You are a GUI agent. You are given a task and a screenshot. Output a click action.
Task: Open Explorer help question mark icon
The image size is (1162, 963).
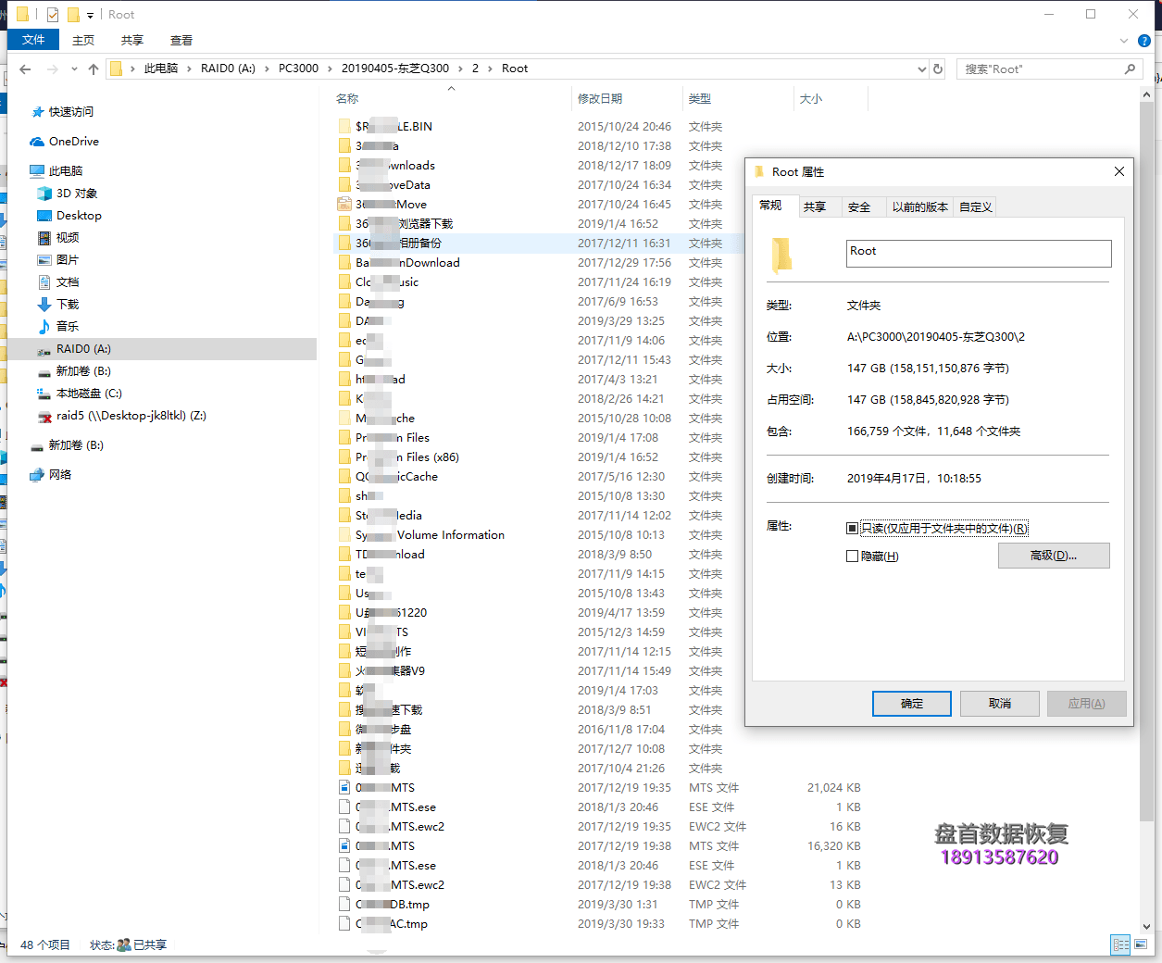point(1143,41)
